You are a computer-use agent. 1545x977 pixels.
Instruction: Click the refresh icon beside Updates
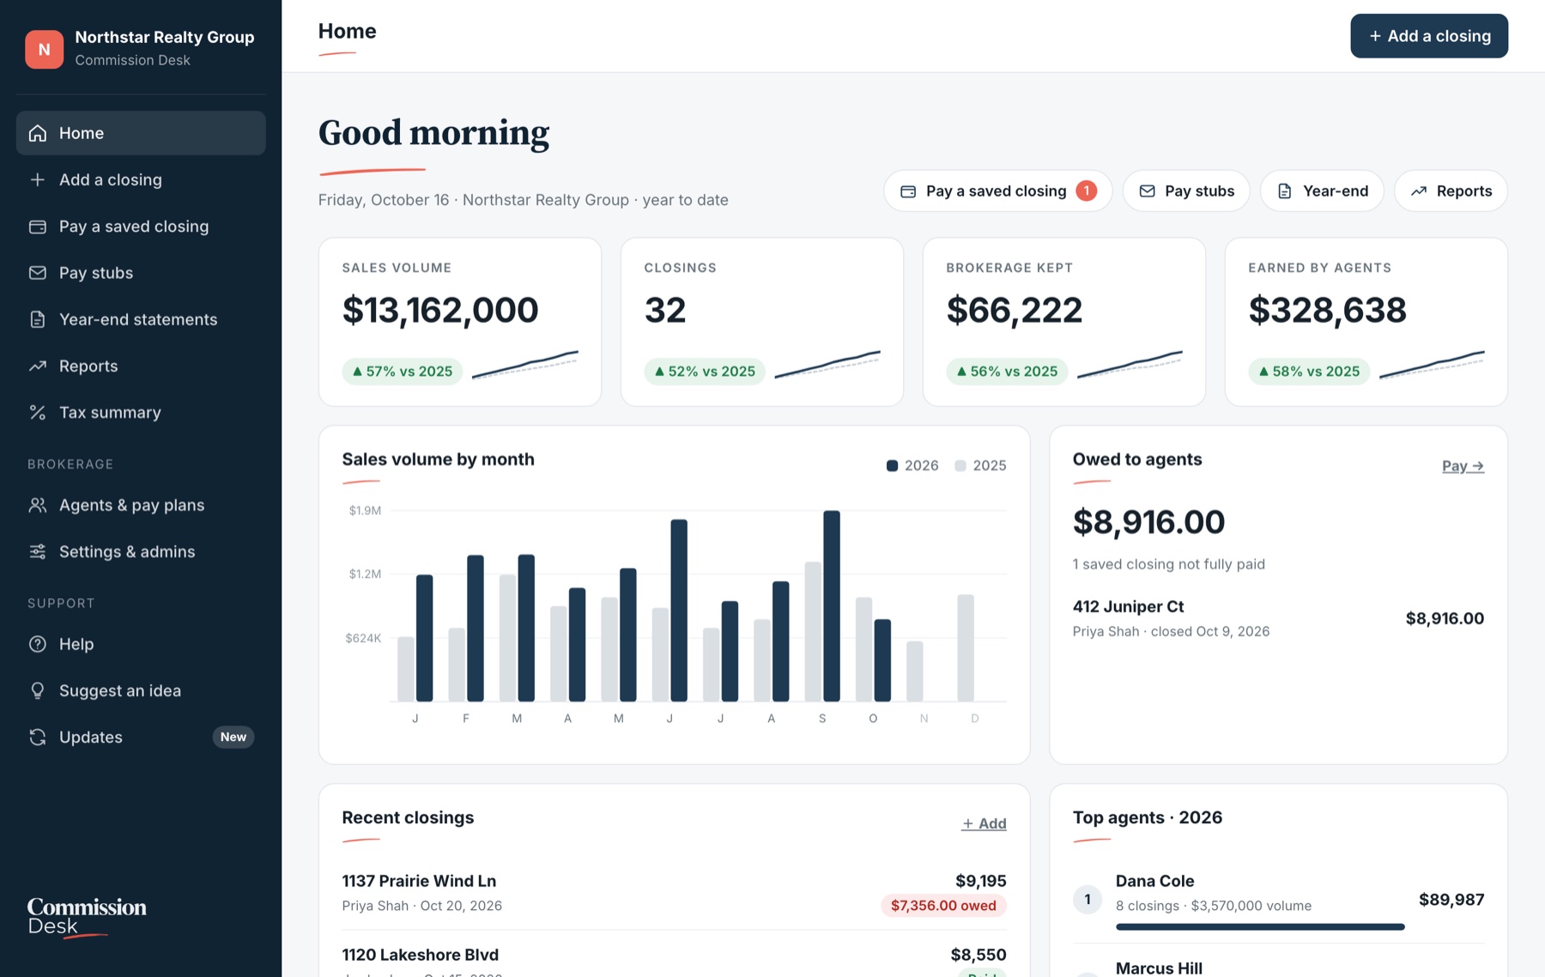[x=37, y=737]
